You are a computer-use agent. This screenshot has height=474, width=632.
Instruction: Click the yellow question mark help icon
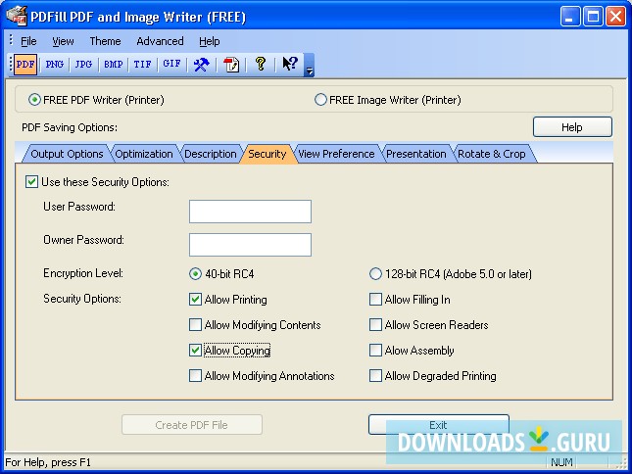pyautogui.click(x=261, y=65)
